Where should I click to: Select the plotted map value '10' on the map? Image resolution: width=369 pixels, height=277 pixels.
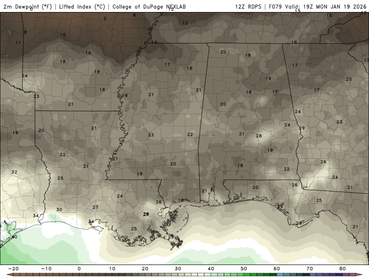[63, 35]
